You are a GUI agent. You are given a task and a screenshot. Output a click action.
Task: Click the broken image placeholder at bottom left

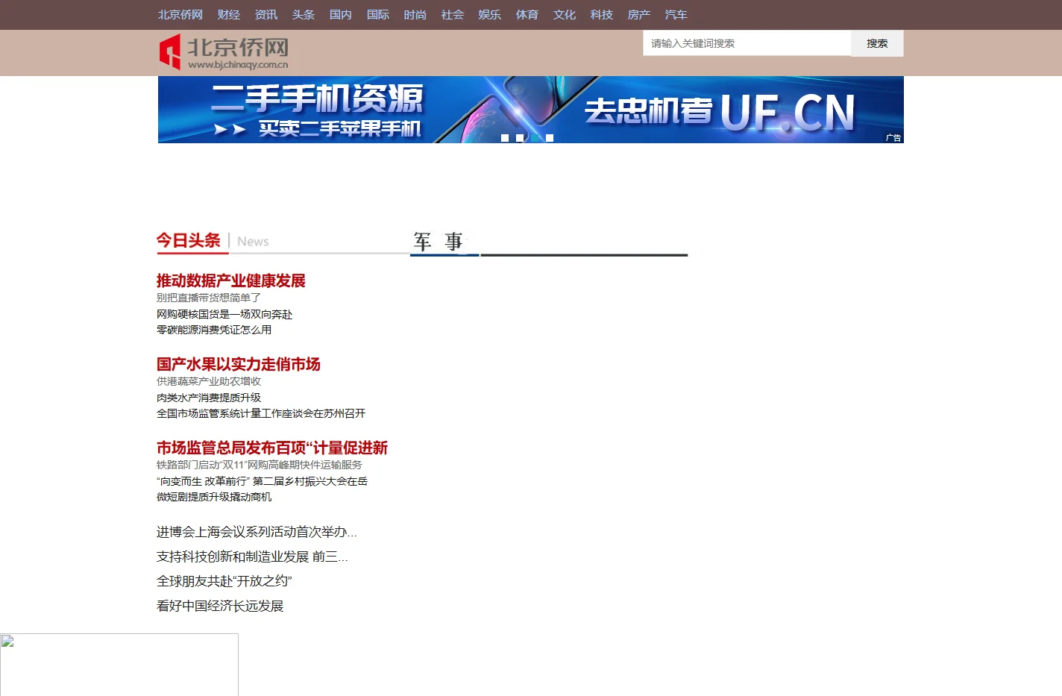[x=119, y=665]
